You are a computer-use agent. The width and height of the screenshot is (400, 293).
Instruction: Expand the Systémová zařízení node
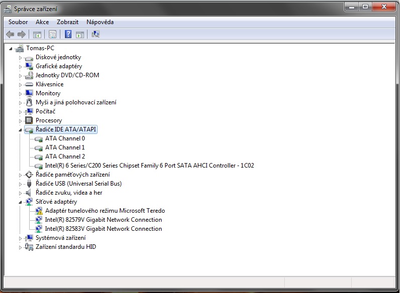20,238
